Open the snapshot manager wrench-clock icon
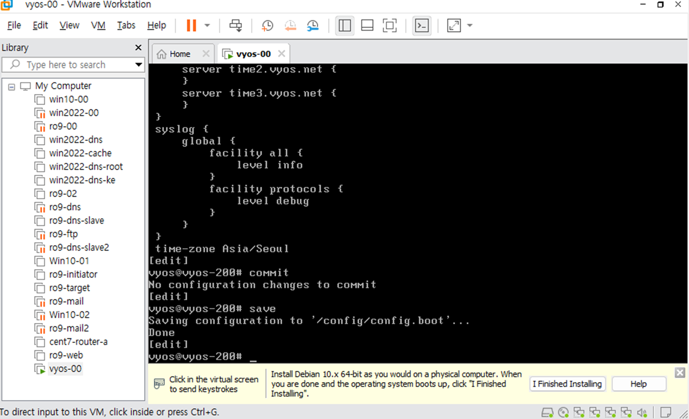The height and width of the screenshot is (419, 689). click(313, 26)
